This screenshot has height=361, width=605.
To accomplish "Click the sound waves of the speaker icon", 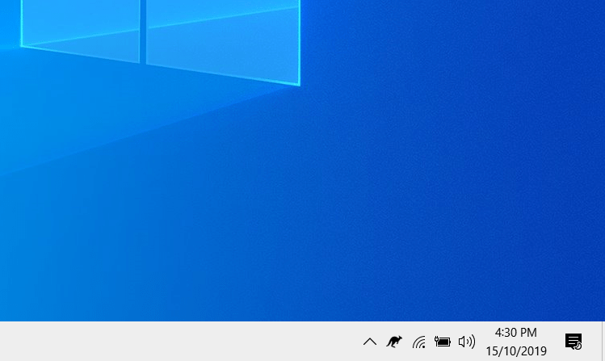I will (471, 342).
